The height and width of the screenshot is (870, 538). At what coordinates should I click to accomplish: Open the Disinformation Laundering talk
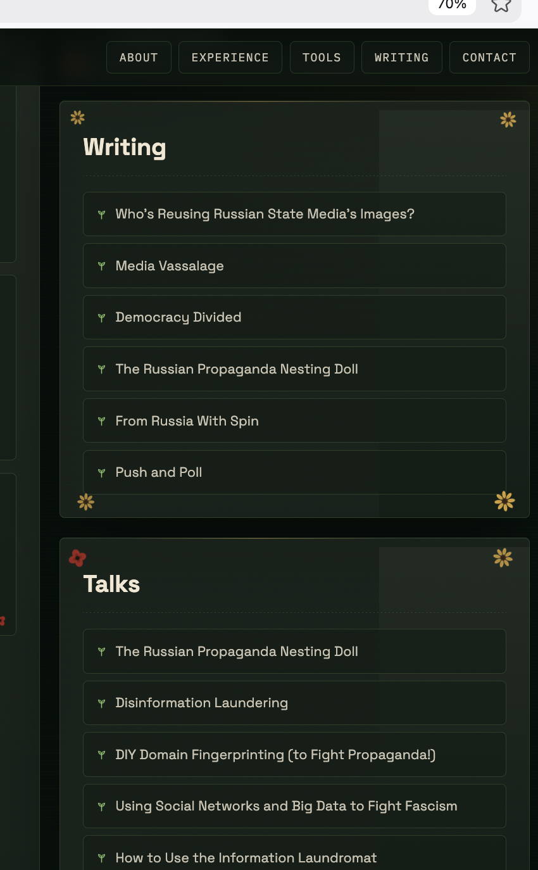point(294,703)
